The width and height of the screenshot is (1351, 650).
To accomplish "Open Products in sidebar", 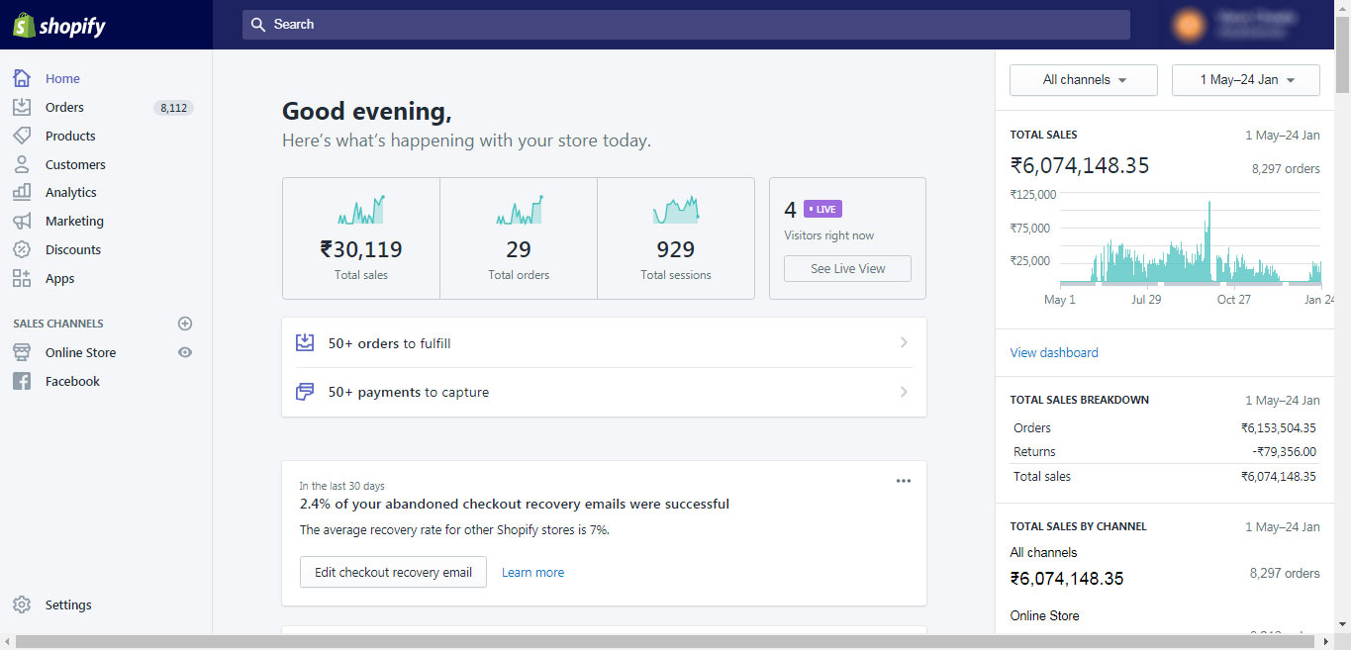I will point(70,136).
